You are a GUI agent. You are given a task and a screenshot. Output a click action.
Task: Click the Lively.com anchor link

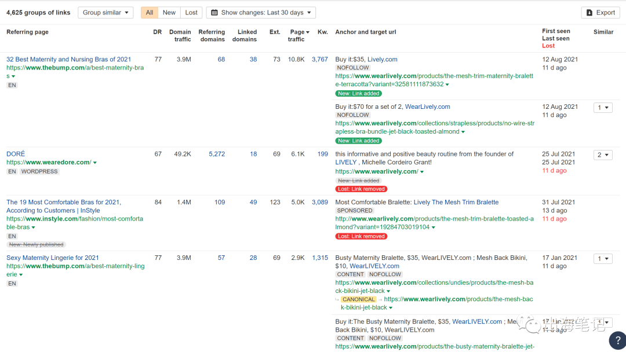click(x=382, y=60)
